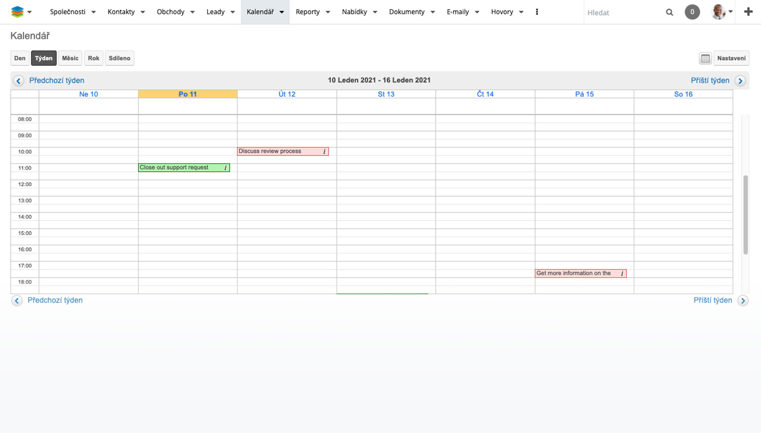
Task: Select the Sdíleno calendar tab
Action: tap(120, 58)
